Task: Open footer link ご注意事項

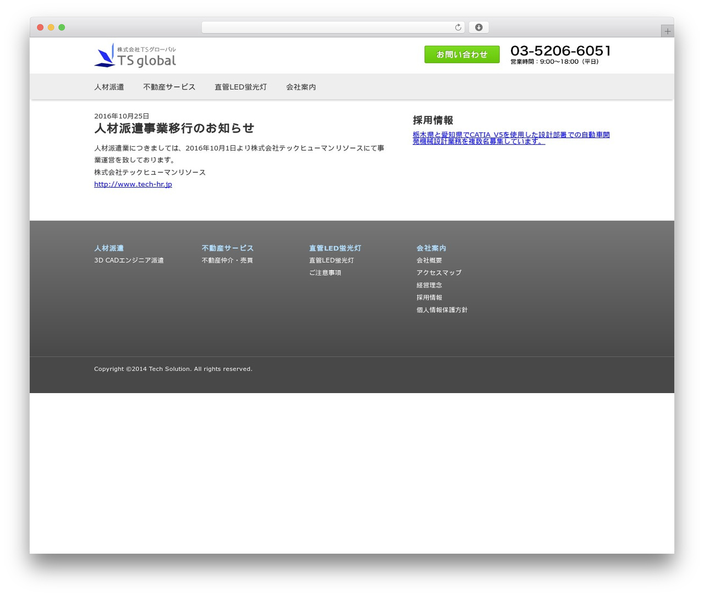Action: click(x=325, y=273)
